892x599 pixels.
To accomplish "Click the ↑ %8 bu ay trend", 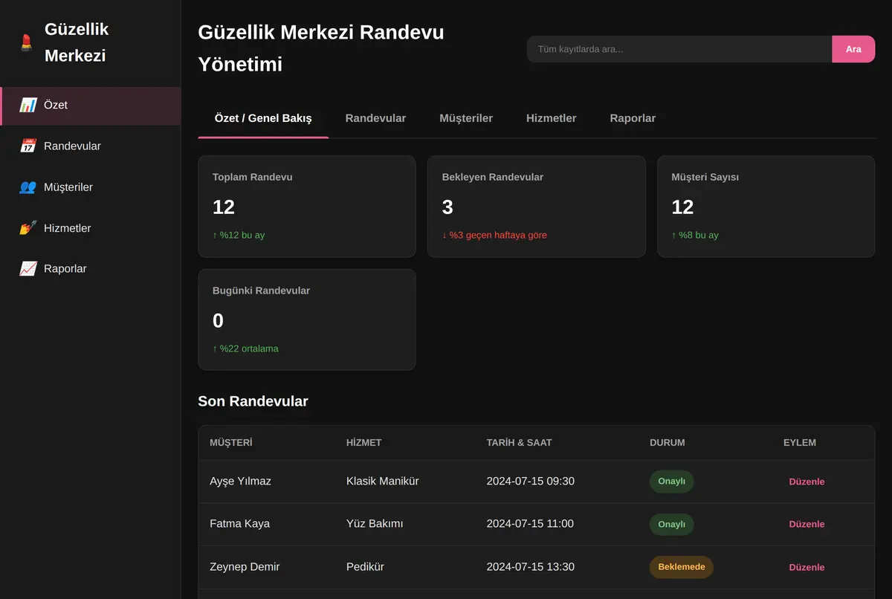I will (695, 235).
